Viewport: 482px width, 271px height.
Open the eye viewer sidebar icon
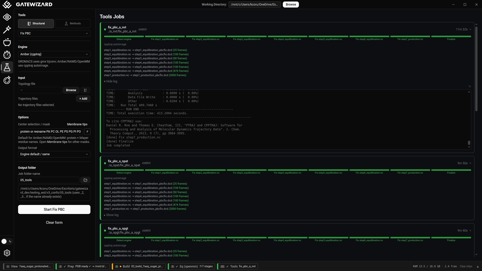pyautogui.click(x=7, y=17)
